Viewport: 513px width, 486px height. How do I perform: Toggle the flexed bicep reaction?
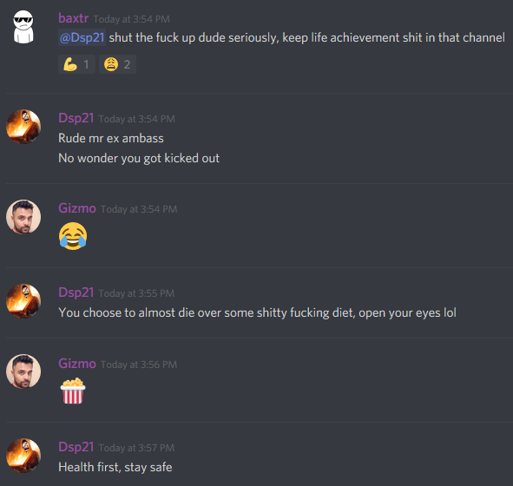click(76, 64)
